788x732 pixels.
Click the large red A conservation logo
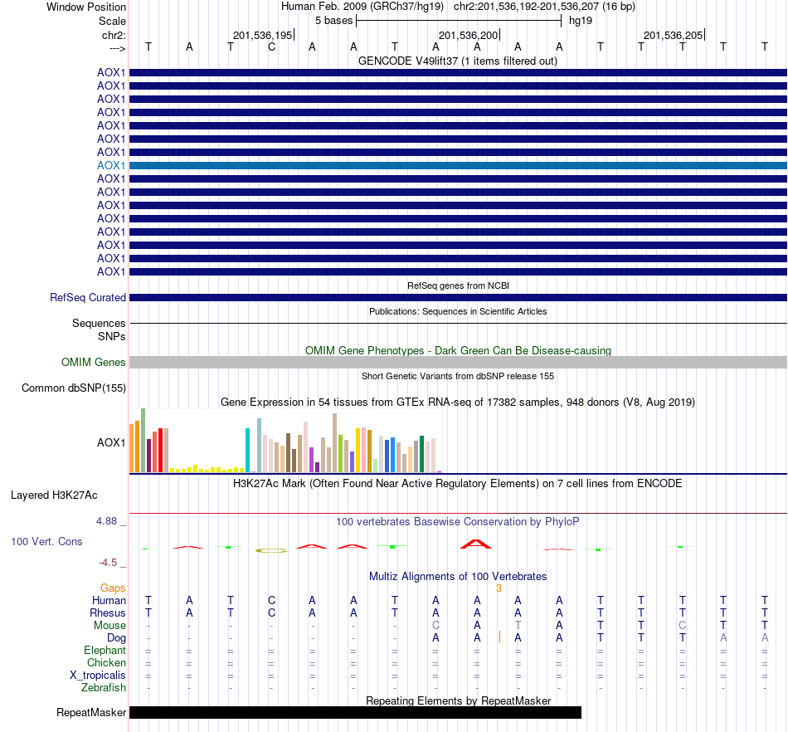[476, 544]
